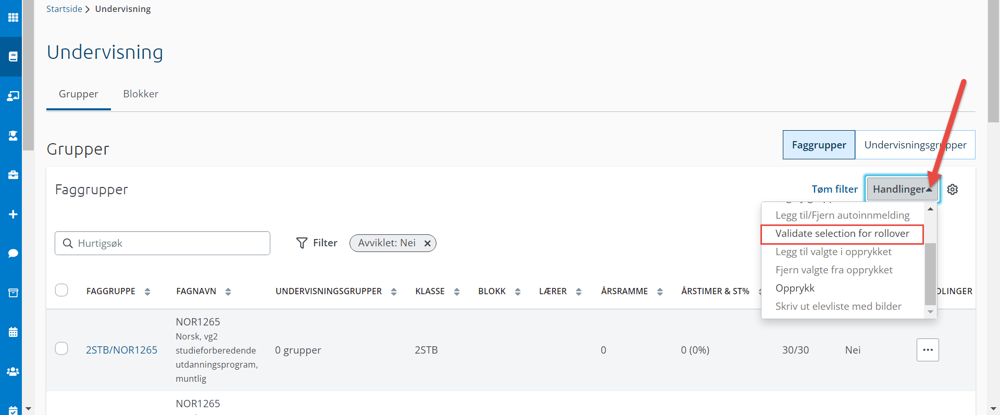Click the funnel Filter icon
1000x415 pixels.
tap(302, 243)
